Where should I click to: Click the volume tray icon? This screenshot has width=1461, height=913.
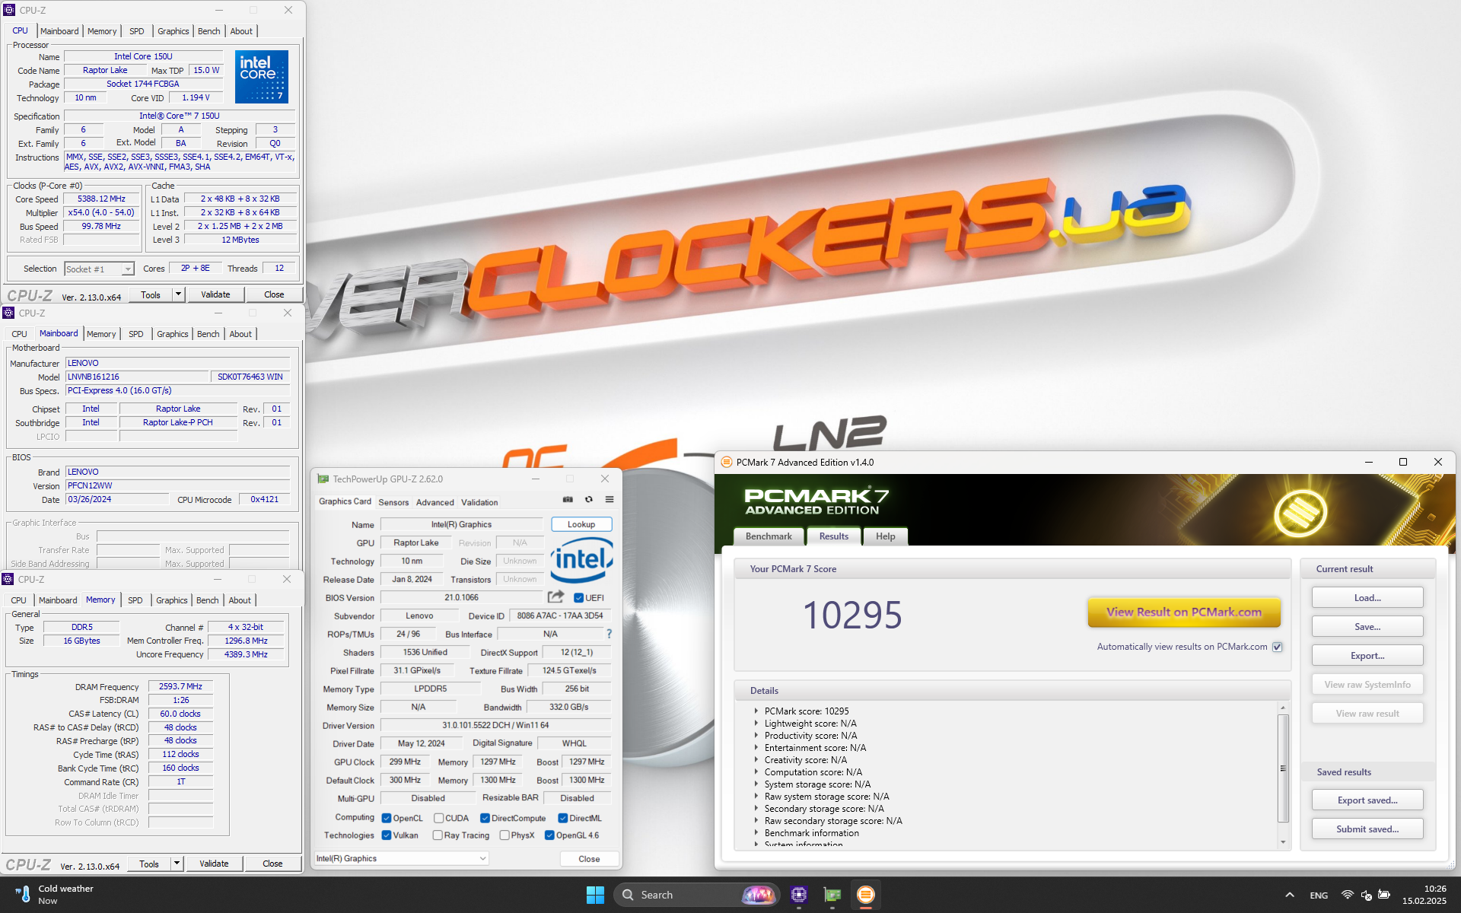coord(1366,895)
